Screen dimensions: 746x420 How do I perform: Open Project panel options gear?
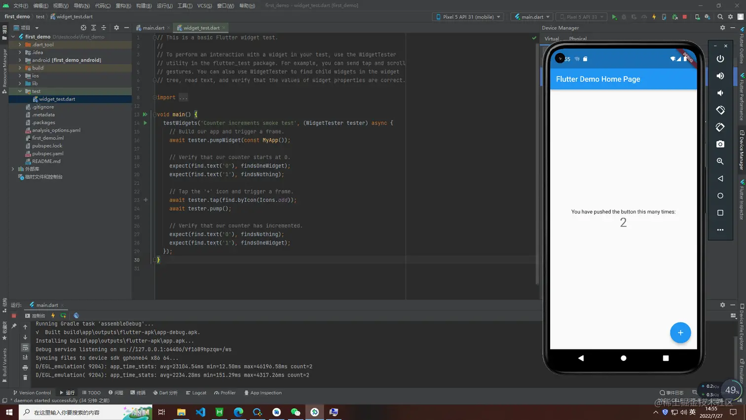click(116, 28)
